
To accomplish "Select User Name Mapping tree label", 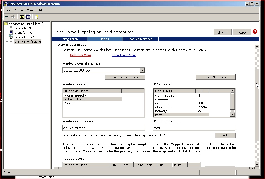I will [28, 41].
